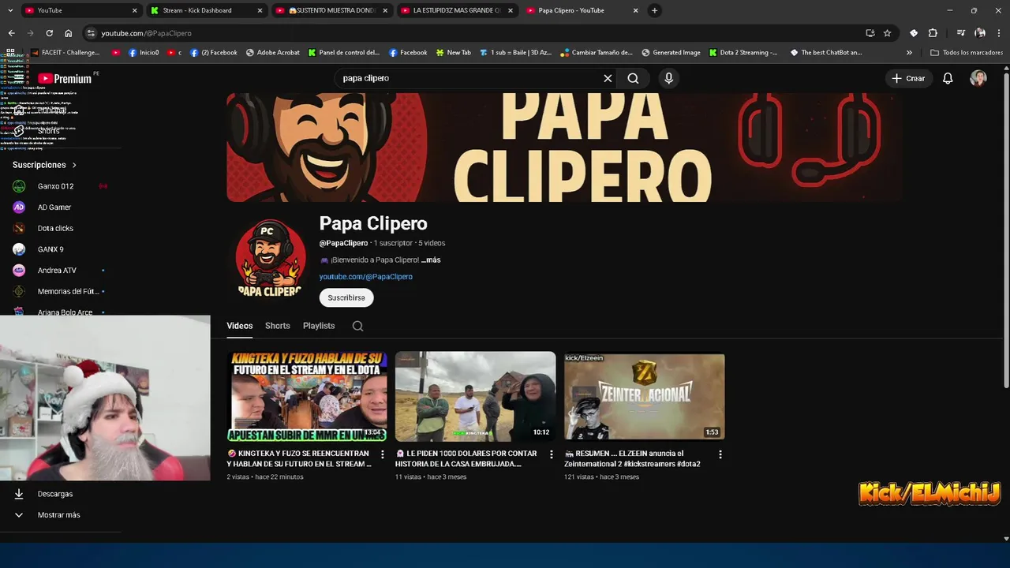Viewport: 1010px width, 568px height.
Task: Open Adobe Acrobat bookmark
Action: tap(273, 53)
